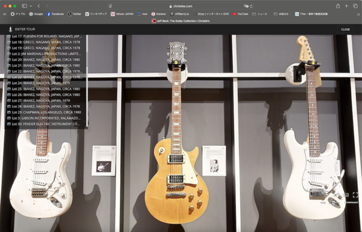This screenshot has height=232, width=362.
Task: Select the Jeff Beck: The Guitar Collection tab
Action: (180, 21)
